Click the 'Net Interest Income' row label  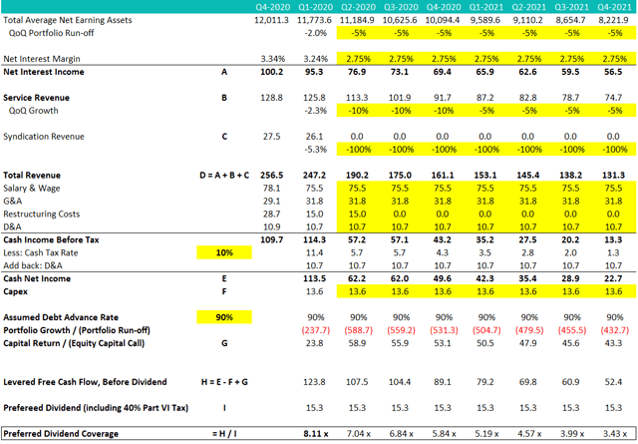click(x=44, y=72)
